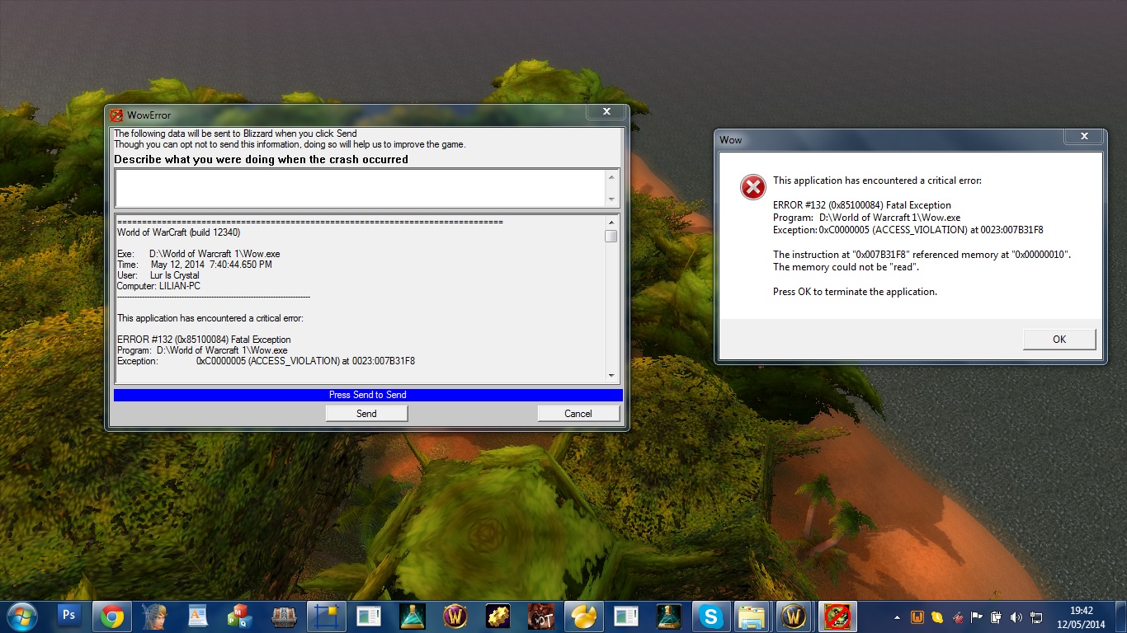Viewport: 1127px width, 633px height.
Task: Open the yellow blob taskbar icon
Action: 583,616
